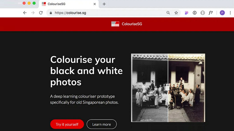Open the purple extension icon
This screenshot has height=131, width=234.
click(187, 13)
